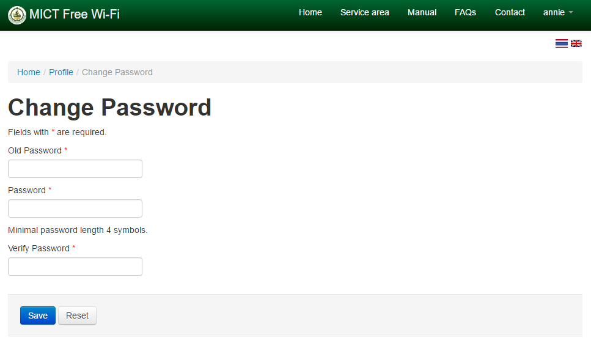
Task: Click the MICT Free Wi-Fi brand title
Action: [74, 14]
